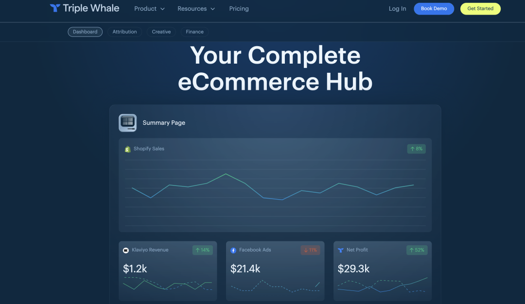Click the 11% decrease badge on Facebook Ads

pos(310,250)
